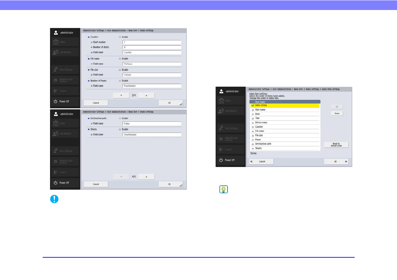Click the Number of digits input field
This screenshot has height=280, width=397.
pyautogui.click(x=152, y=47)
